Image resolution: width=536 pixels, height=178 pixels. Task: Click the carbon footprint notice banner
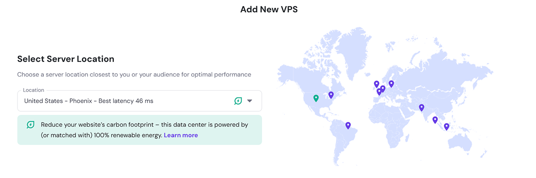tap(139, 130)
